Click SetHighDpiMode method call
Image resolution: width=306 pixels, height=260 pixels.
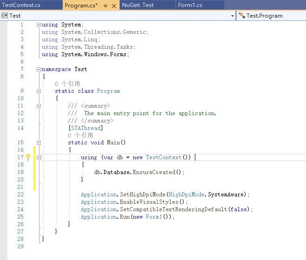(x=142, y=195)
